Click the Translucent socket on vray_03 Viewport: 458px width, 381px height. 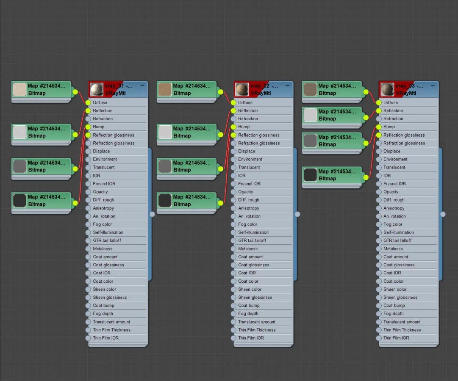[379, 167]
